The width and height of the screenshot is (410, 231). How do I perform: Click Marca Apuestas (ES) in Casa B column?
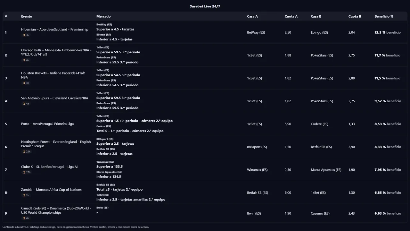[326, 170]
